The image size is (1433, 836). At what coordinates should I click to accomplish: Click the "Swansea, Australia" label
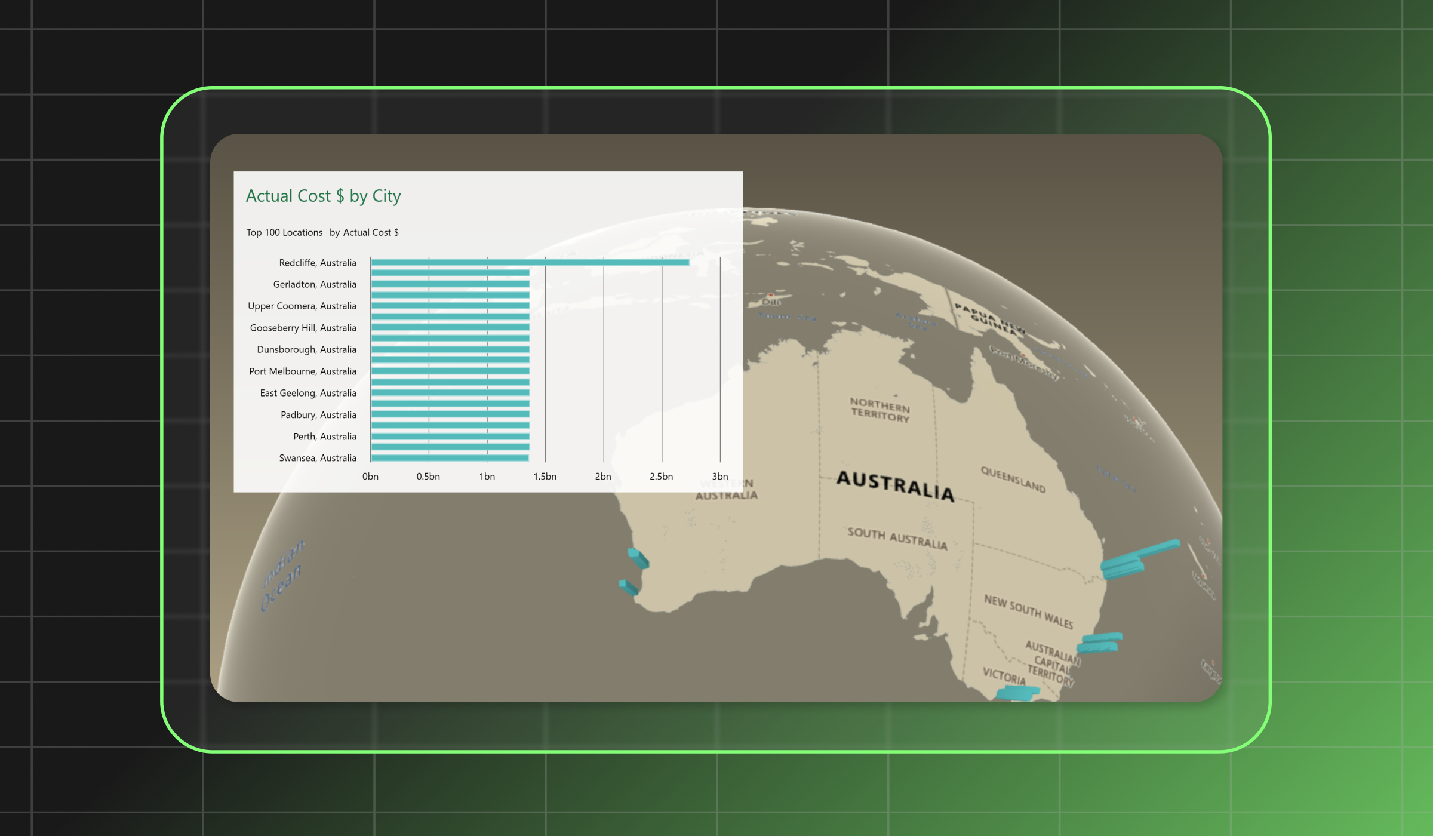point(318,458)
